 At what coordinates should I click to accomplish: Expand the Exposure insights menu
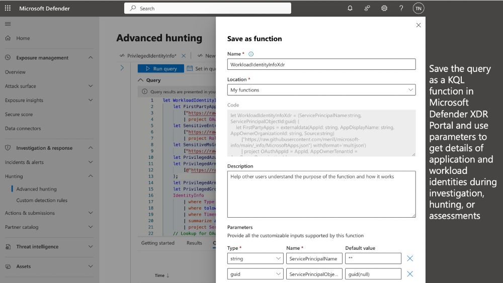[91, 100]
